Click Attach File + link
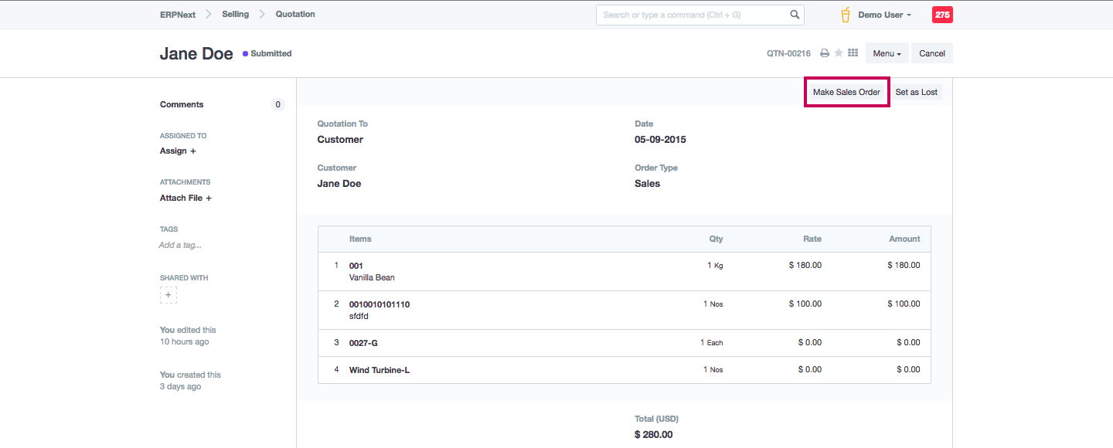This screenshot has height=448, width=1113. [x=185, y=198]
